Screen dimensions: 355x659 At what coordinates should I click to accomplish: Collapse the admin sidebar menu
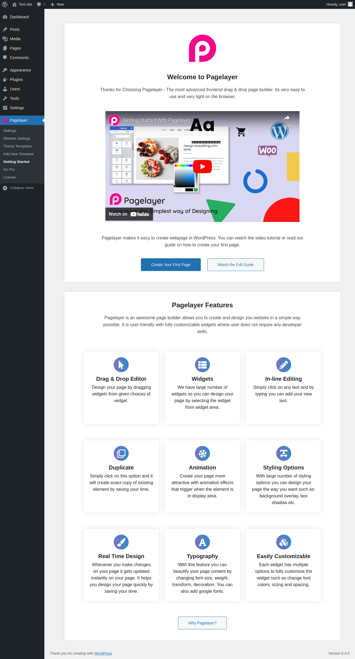coord(22,188)
